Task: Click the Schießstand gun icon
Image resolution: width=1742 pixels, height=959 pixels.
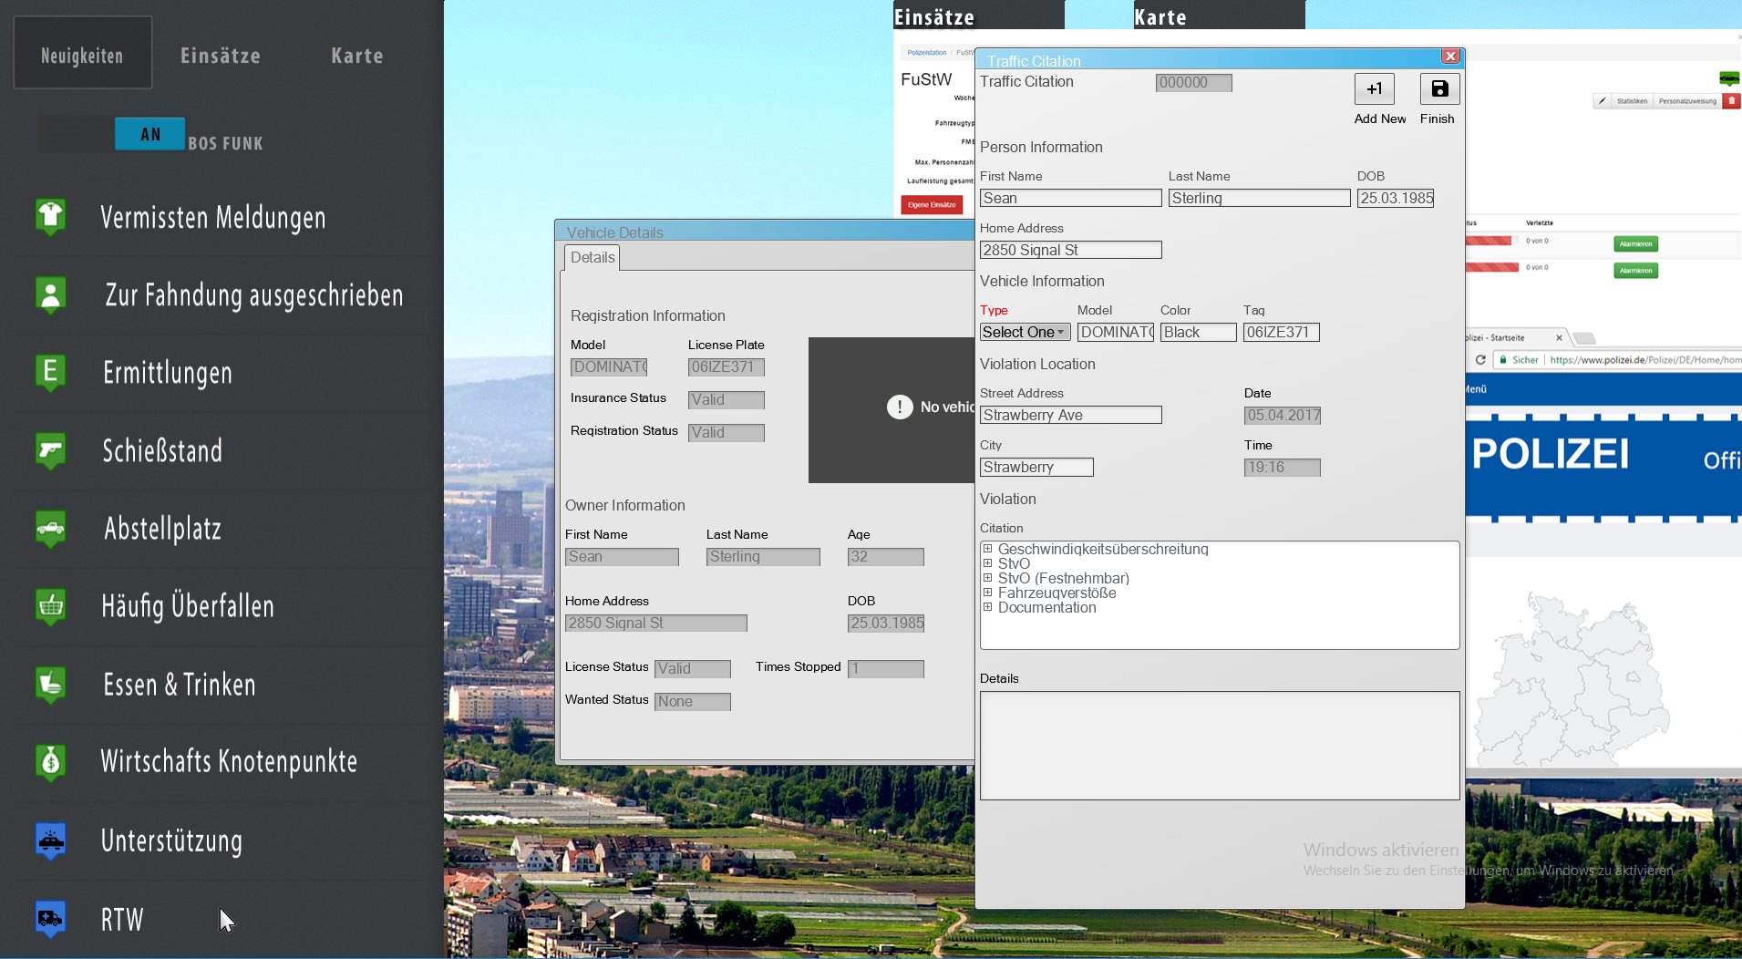Action: tap(51, 450)
